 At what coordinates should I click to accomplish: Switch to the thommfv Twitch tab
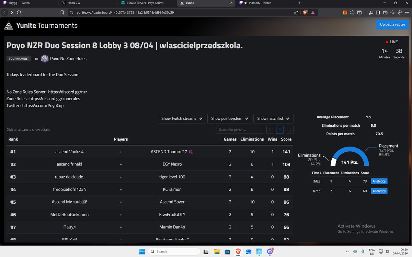tap(265, 3)
